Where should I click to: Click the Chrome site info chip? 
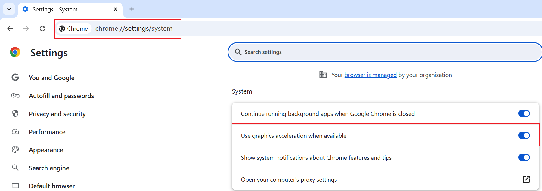coord(74,29)
